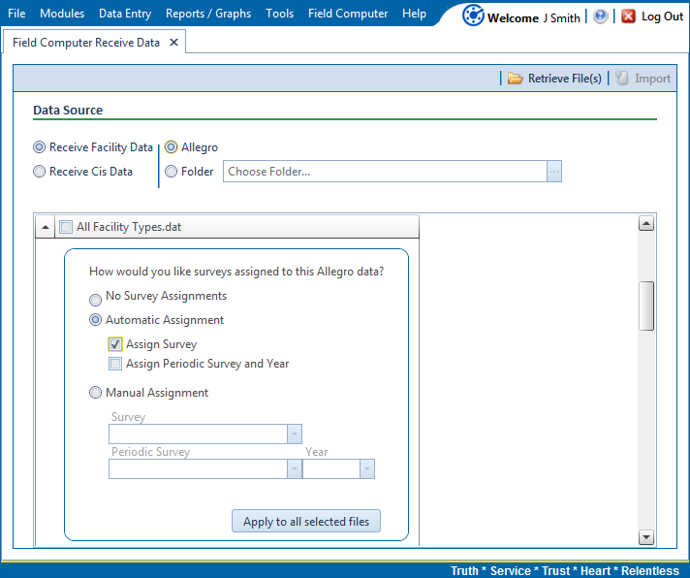Choose the Automatic Assignment option
The width and height of the screenshot is (690, 578).
coord(95,320)
